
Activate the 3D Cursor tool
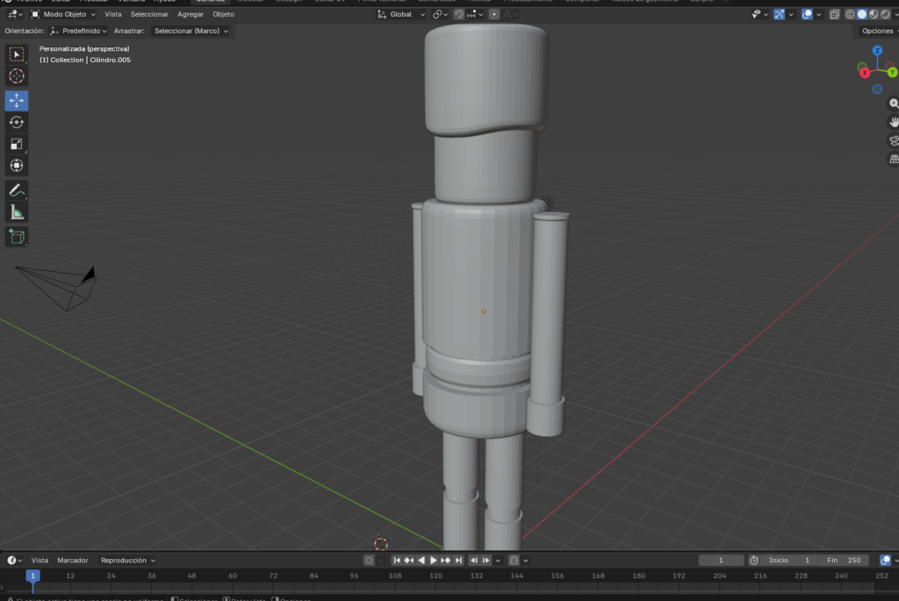click(17, 76)
